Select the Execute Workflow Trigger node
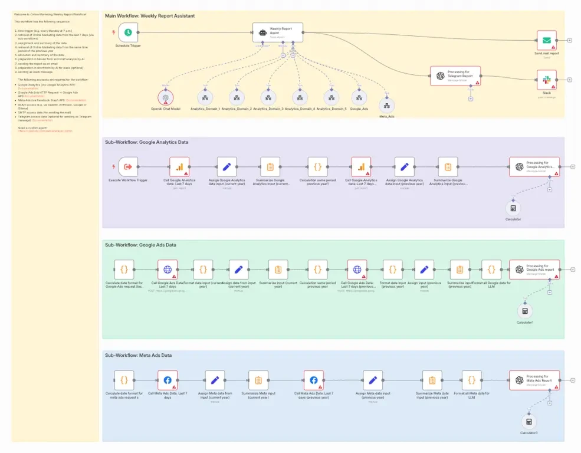Viewport: 581px width, 453px height. [x=128, y=167]
